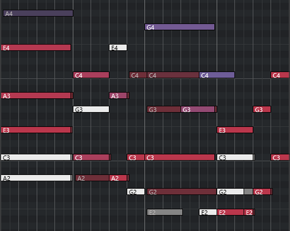
Task: Select the short pink A3 note
Action: pos(118,95)
